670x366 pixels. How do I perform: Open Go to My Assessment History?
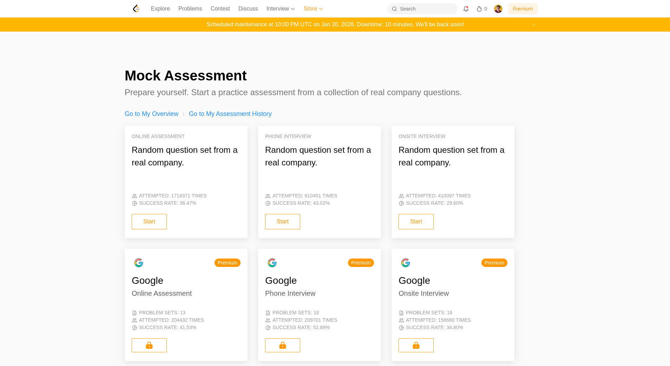tap(230, 114)
